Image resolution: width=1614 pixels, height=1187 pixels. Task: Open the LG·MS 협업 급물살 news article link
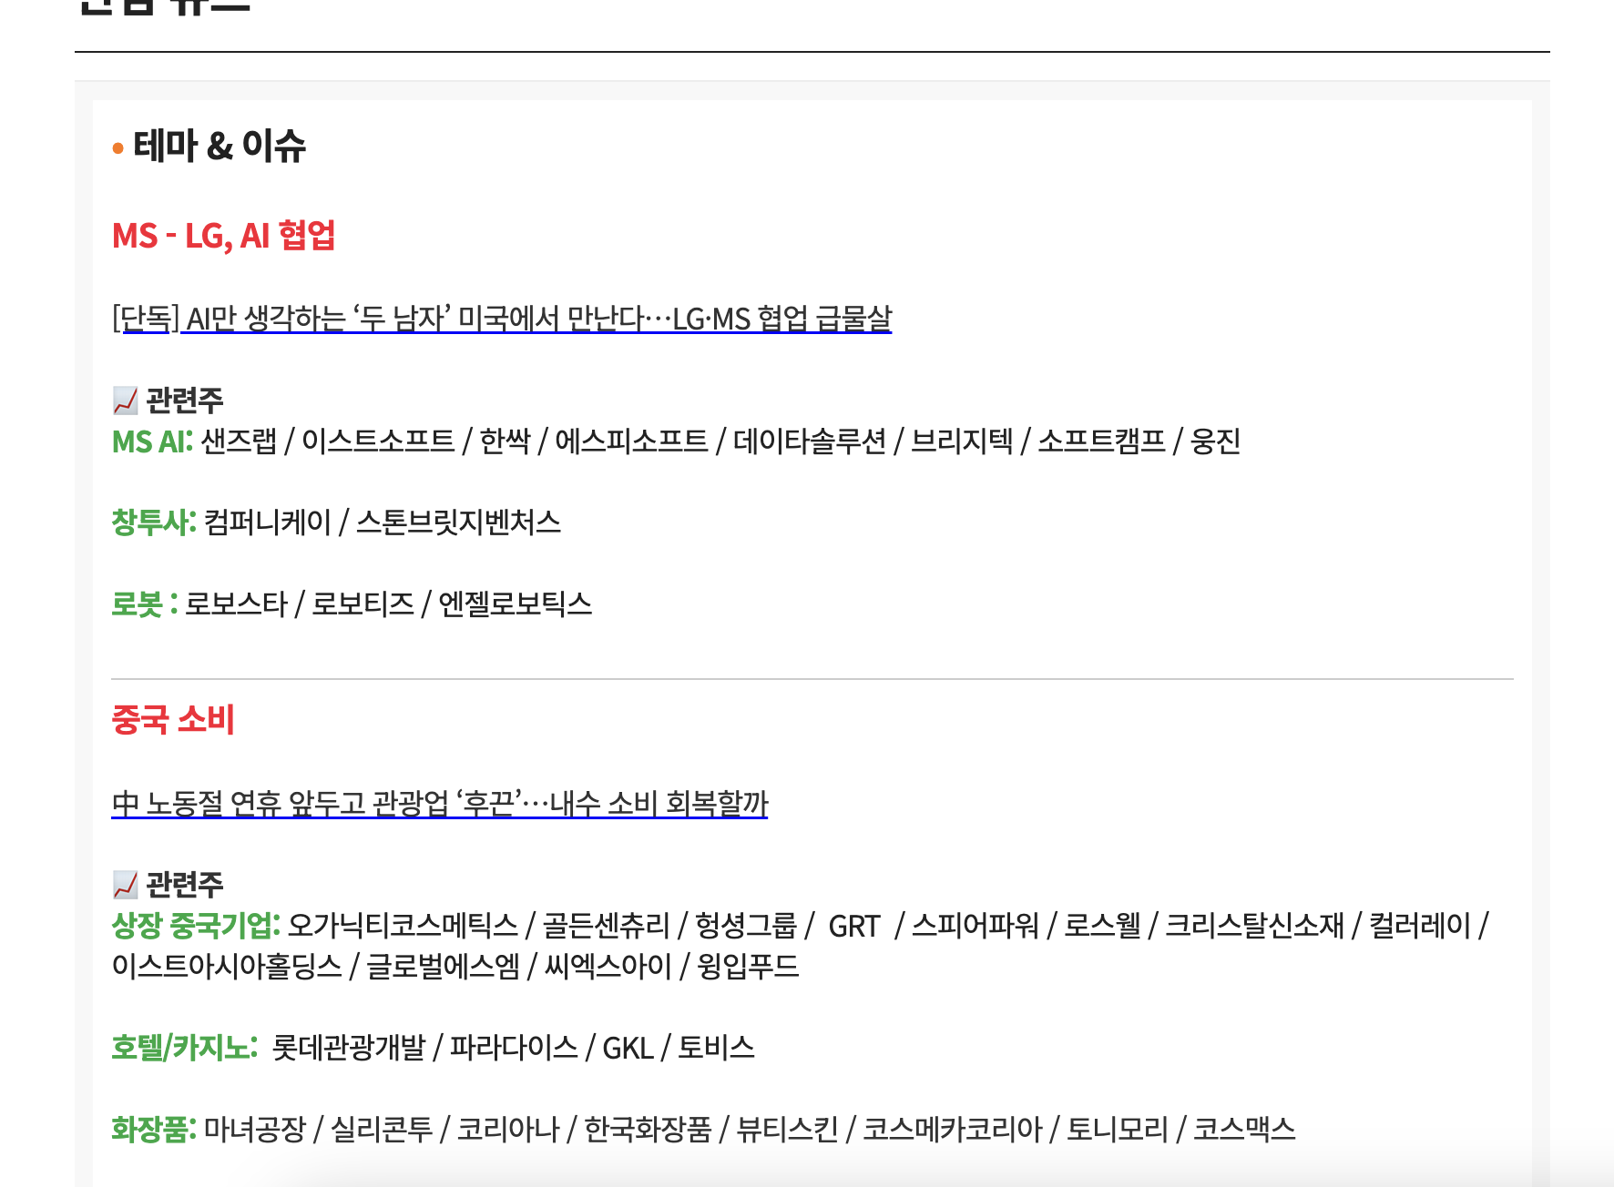pyautogui.click(x=502, y=319)
